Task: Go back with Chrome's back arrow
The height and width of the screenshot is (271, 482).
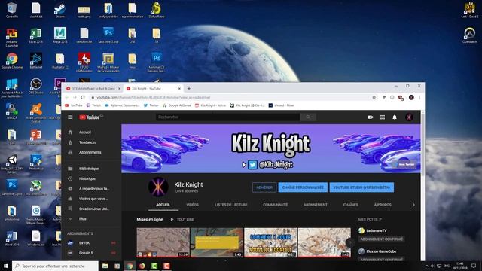Action: (x=67, y=97)
